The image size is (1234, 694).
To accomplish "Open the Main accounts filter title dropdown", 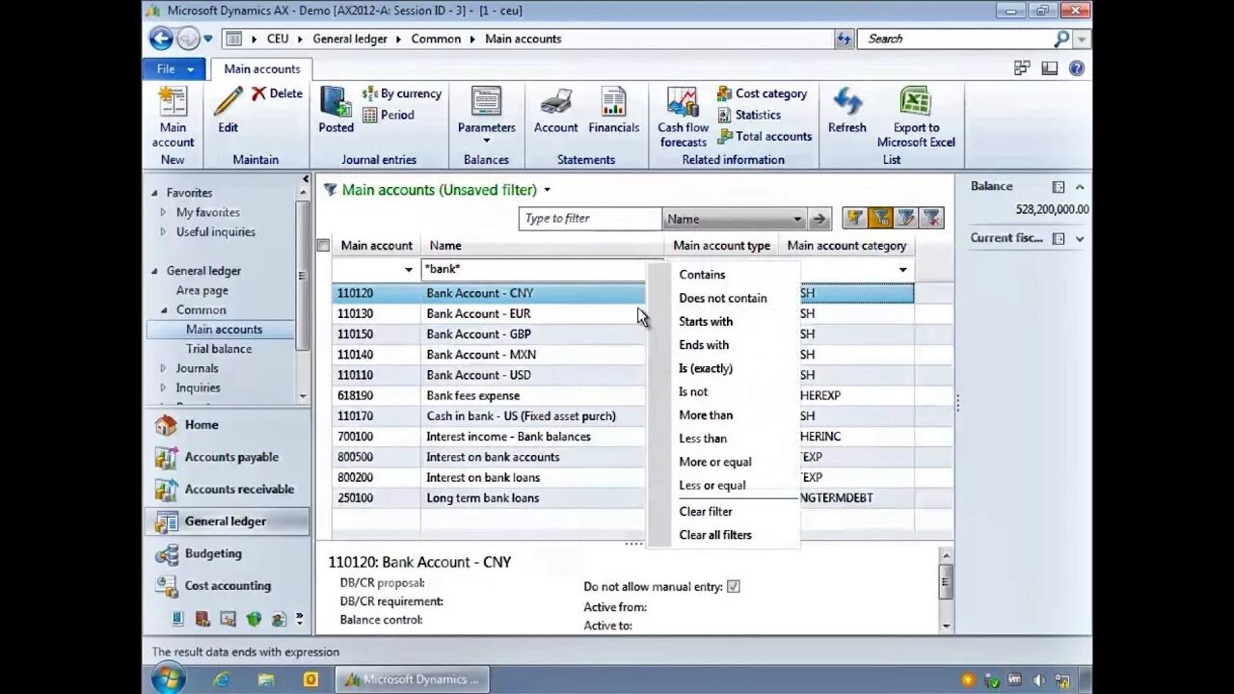I will click(548, 190).
